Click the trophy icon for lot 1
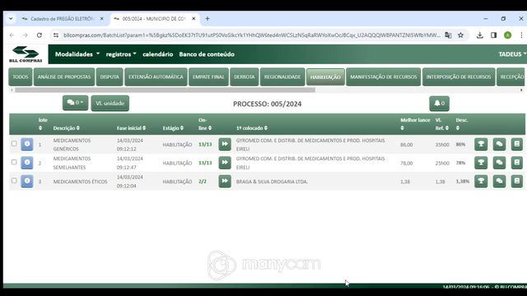 (x=481, y=145)
